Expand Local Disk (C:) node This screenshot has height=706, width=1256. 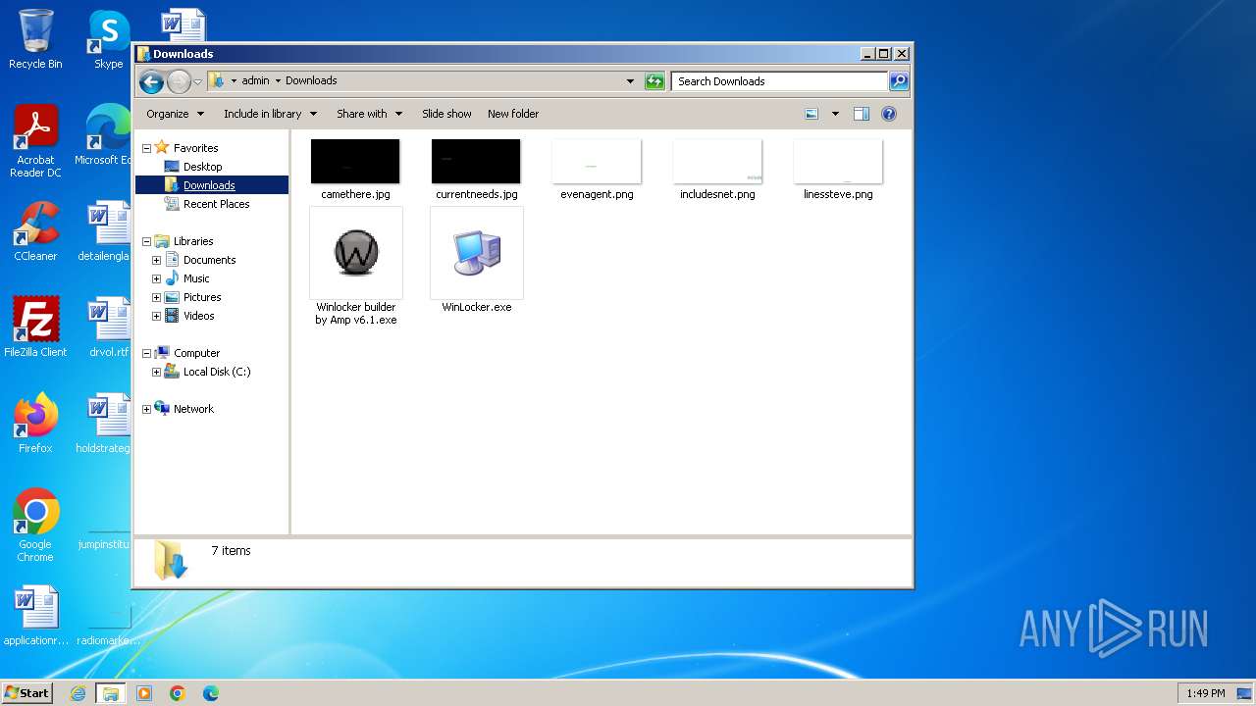pyautogui.click(x=156, y=372)
